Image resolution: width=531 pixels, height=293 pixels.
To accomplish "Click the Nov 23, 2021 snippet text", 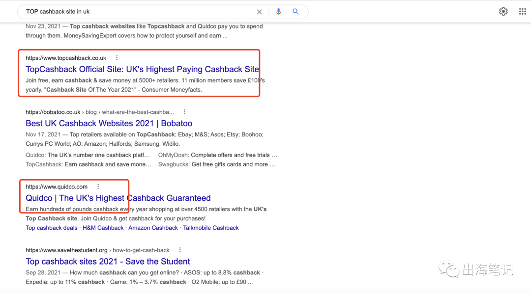I will pyautogui.click(x=144, y=31).
